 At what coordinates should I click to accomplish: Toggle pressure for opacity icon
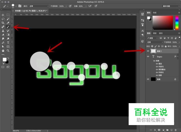pos(70,6)
